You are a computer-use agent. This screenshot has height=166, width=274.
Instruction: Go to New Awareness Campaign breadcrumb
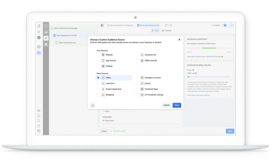pos(120,25)
